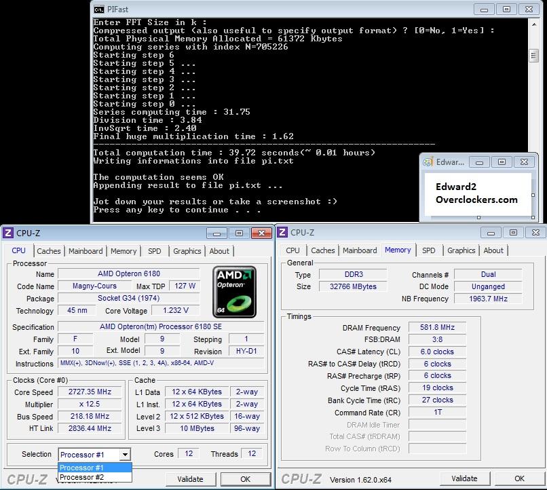Close the PIFast console window
This screenshot has width=547, height=490.
pos(529,10)
